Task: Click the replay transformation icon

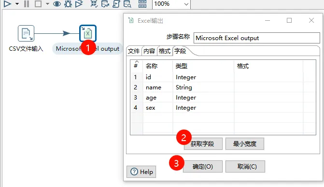Action: pyautogui.click(x=79, y=4)
